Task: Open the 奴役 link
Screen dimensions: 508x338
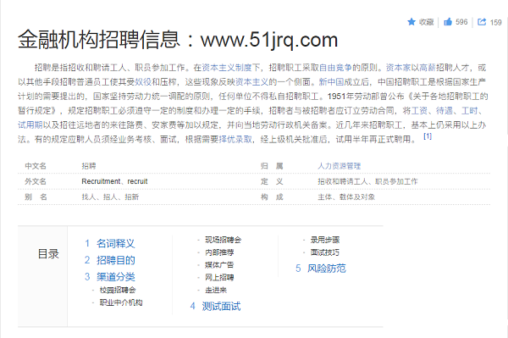Action: tap(143, 82)
